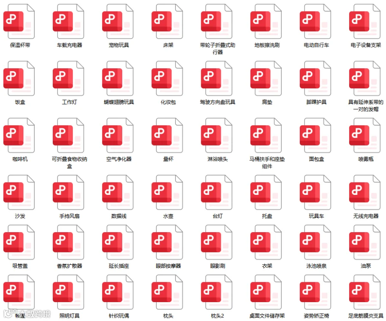Pick the 量杯 file icon

[167, 136]
